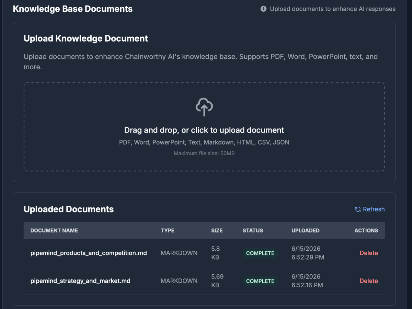Click the drag and drop upload area
Image resolution: width=412 pixels, height=309 pixels.
click(204, 127)
